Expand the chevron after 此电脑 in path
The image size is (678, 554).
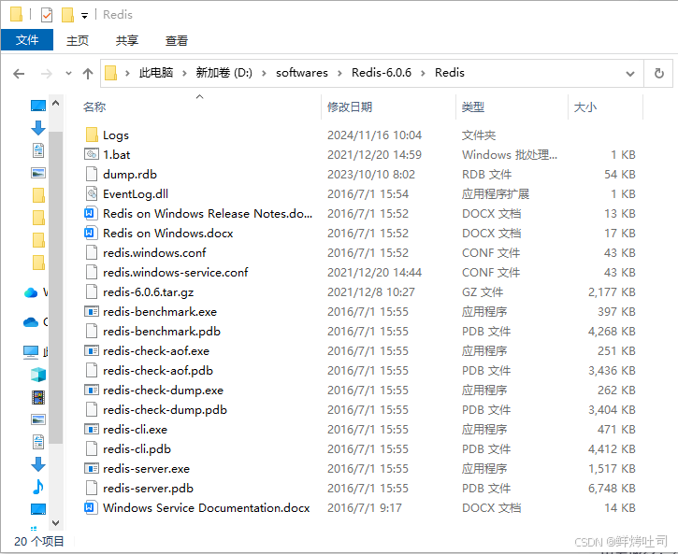pos(184,74)
